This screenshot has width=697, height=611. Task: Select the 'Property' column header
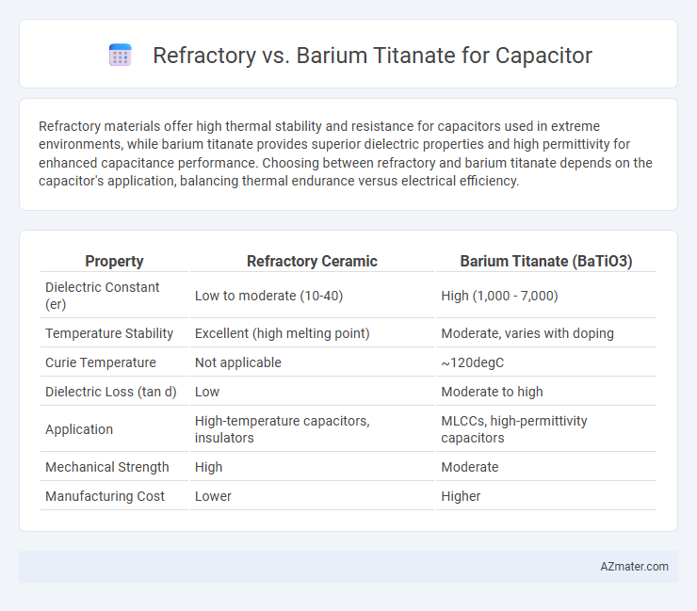(x=114, y=261)
